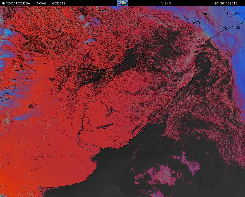Click the VIS-IR channel label
245x197 pixels.
(166, 3)
